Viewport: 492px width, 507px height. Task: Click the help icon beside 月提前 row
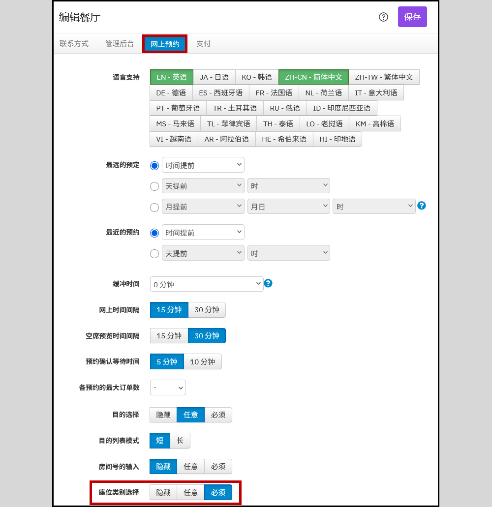tap(422, 206)
